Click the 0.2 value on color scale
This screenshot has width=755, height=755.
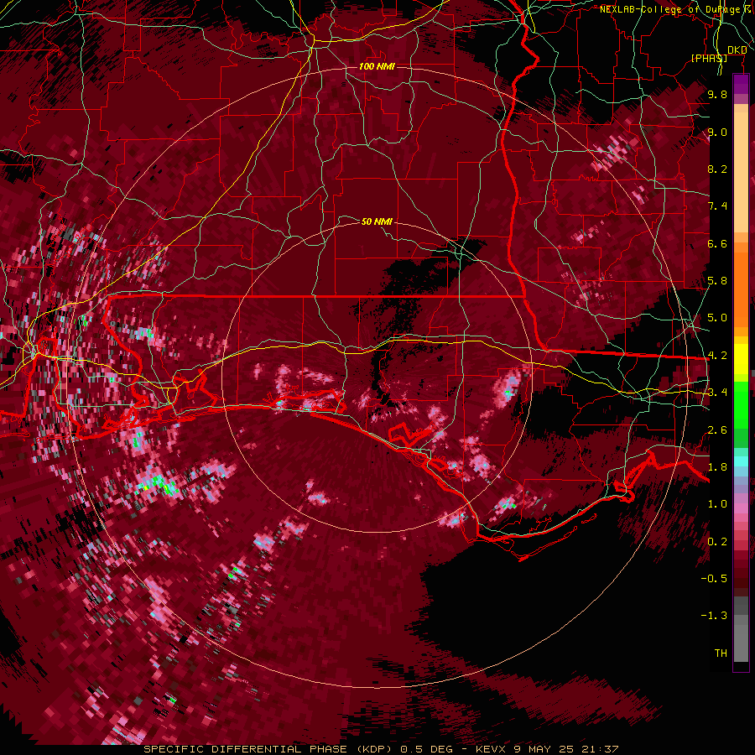click(717, 542)
